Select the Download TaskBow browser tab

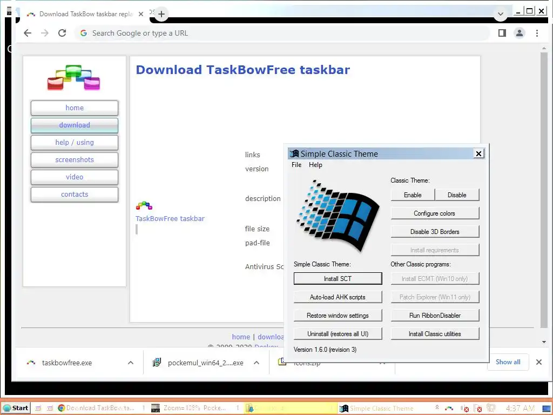click(85, 14)
